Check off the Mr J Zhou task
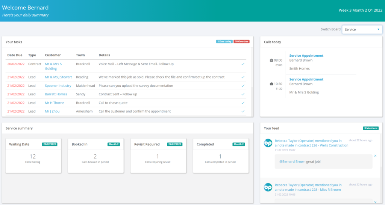Screen dimensions: 385x205 (x=243, y=111)
